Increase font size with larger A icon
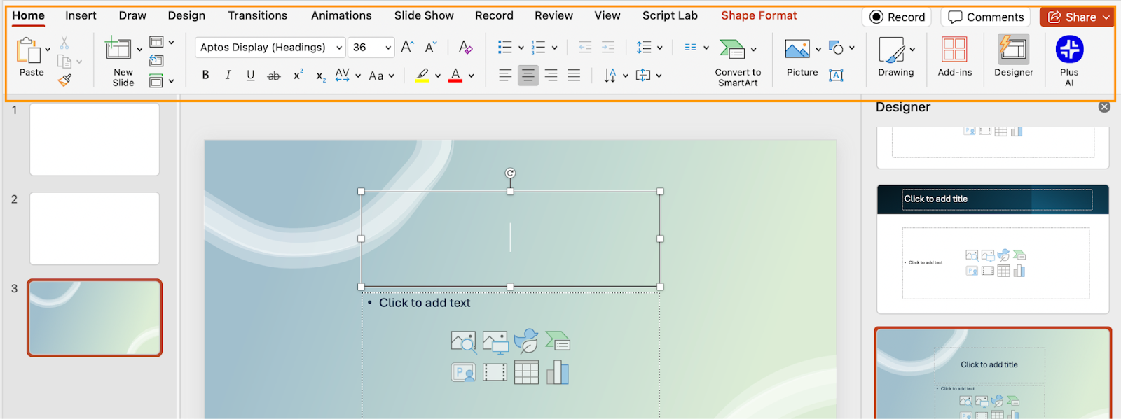1121x419 pixels. [407, 47]
